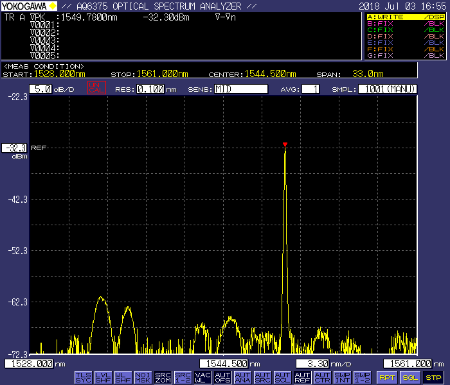Click the RES 0.100 nm resolution field
This screenshot has width=450, height=385.
[150, 89]
